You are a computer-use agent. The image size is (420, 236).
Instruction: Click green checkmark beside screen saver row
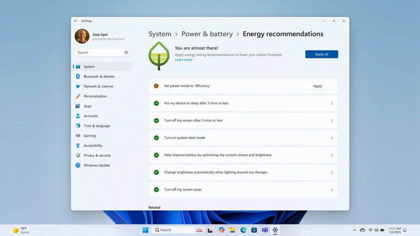pyautogui.click(x=157, y=190)
